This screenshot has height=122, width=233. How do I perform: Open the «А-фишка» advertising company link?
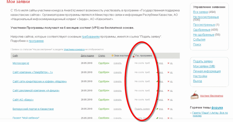point(36,90)
